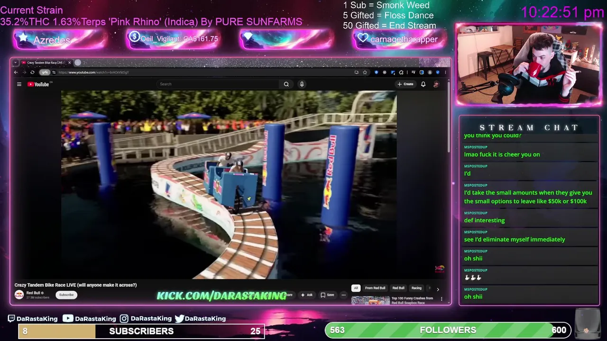Click the chat message 'def interesting'

coord(484,220)
